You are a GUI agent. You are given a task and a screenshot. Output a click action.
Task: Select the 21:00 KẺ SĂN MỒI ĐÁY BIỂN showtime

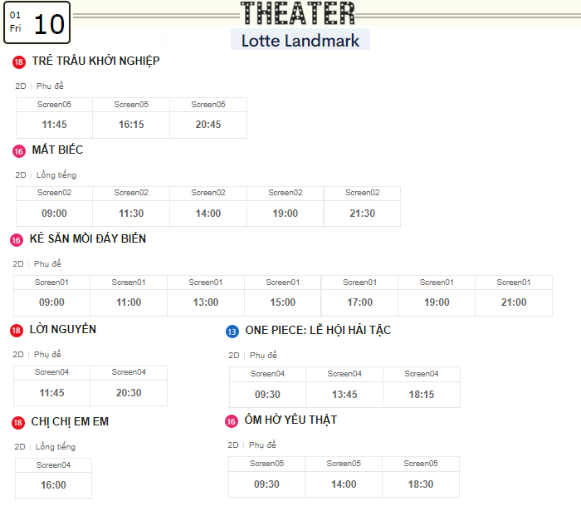click(514, 302)
